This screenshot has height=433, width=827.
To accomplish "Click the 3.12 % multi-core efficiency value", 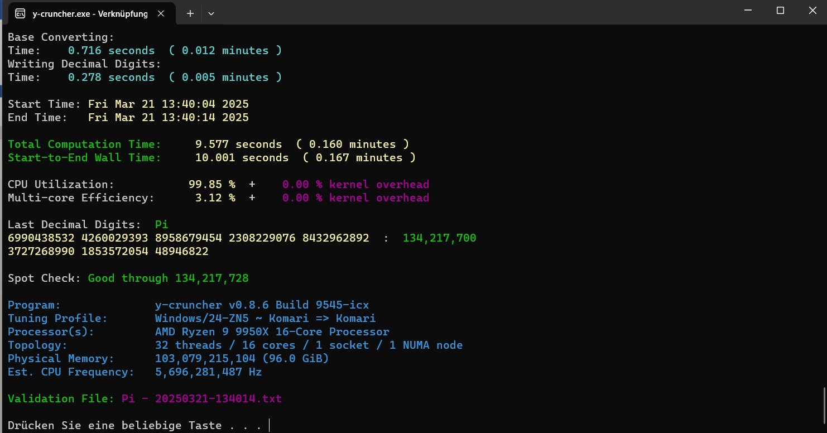I will (215, 198).
